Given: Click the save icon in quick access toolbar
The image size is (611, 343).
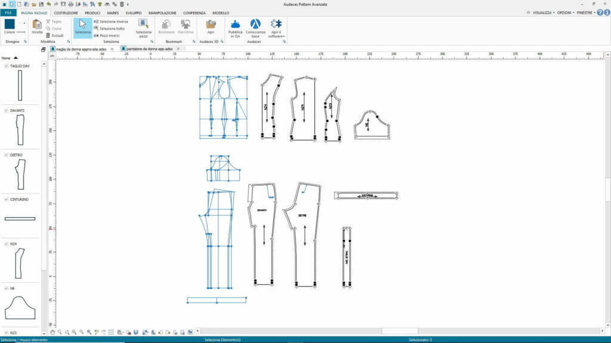Looking at the screenshot, I should point(41,4).
